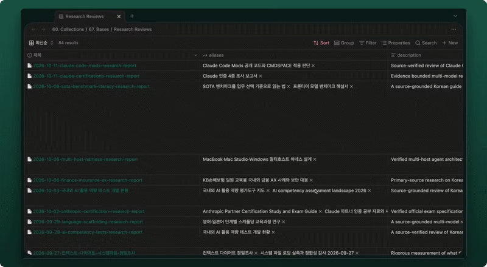Click file icon of sota-benchmark-literacy row

coord(29,87)
